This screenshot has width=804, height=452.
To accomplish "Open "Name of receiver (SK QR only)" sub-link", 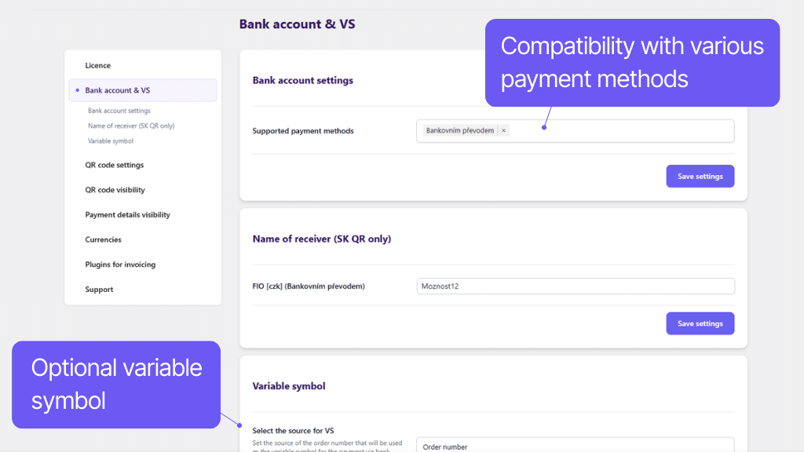I will point(130,126).
